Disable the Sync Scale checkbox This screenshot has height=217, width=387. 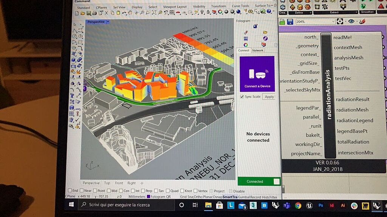241,96
